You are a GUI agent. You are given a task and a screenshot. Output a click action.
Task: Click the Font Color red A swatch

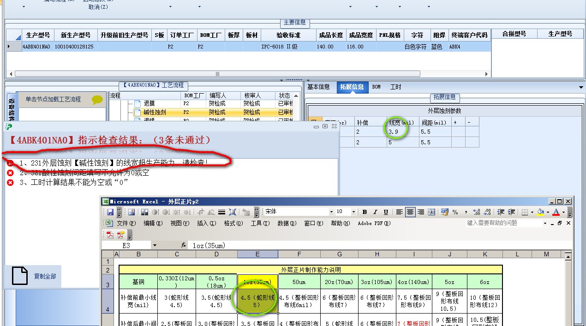(x=556, y=212)
